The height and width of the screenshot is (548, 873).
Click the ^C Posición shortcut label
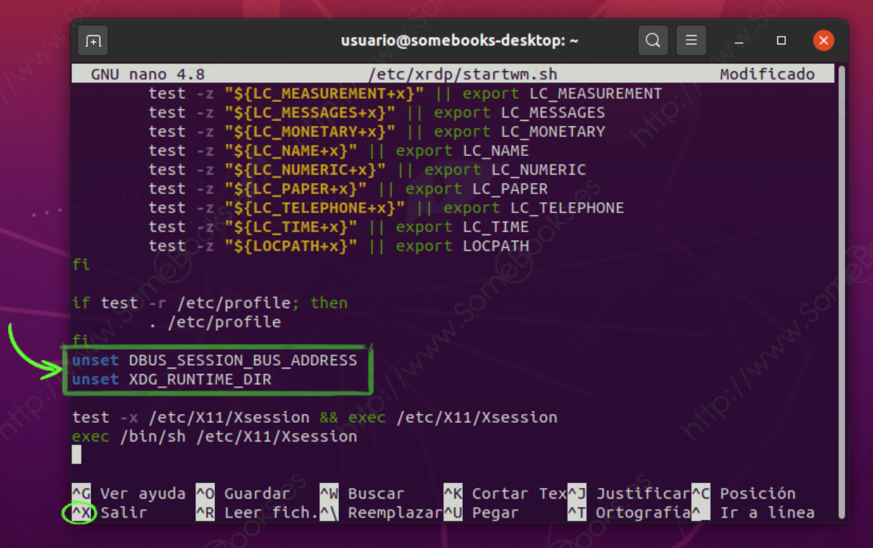tap(745, 493)
